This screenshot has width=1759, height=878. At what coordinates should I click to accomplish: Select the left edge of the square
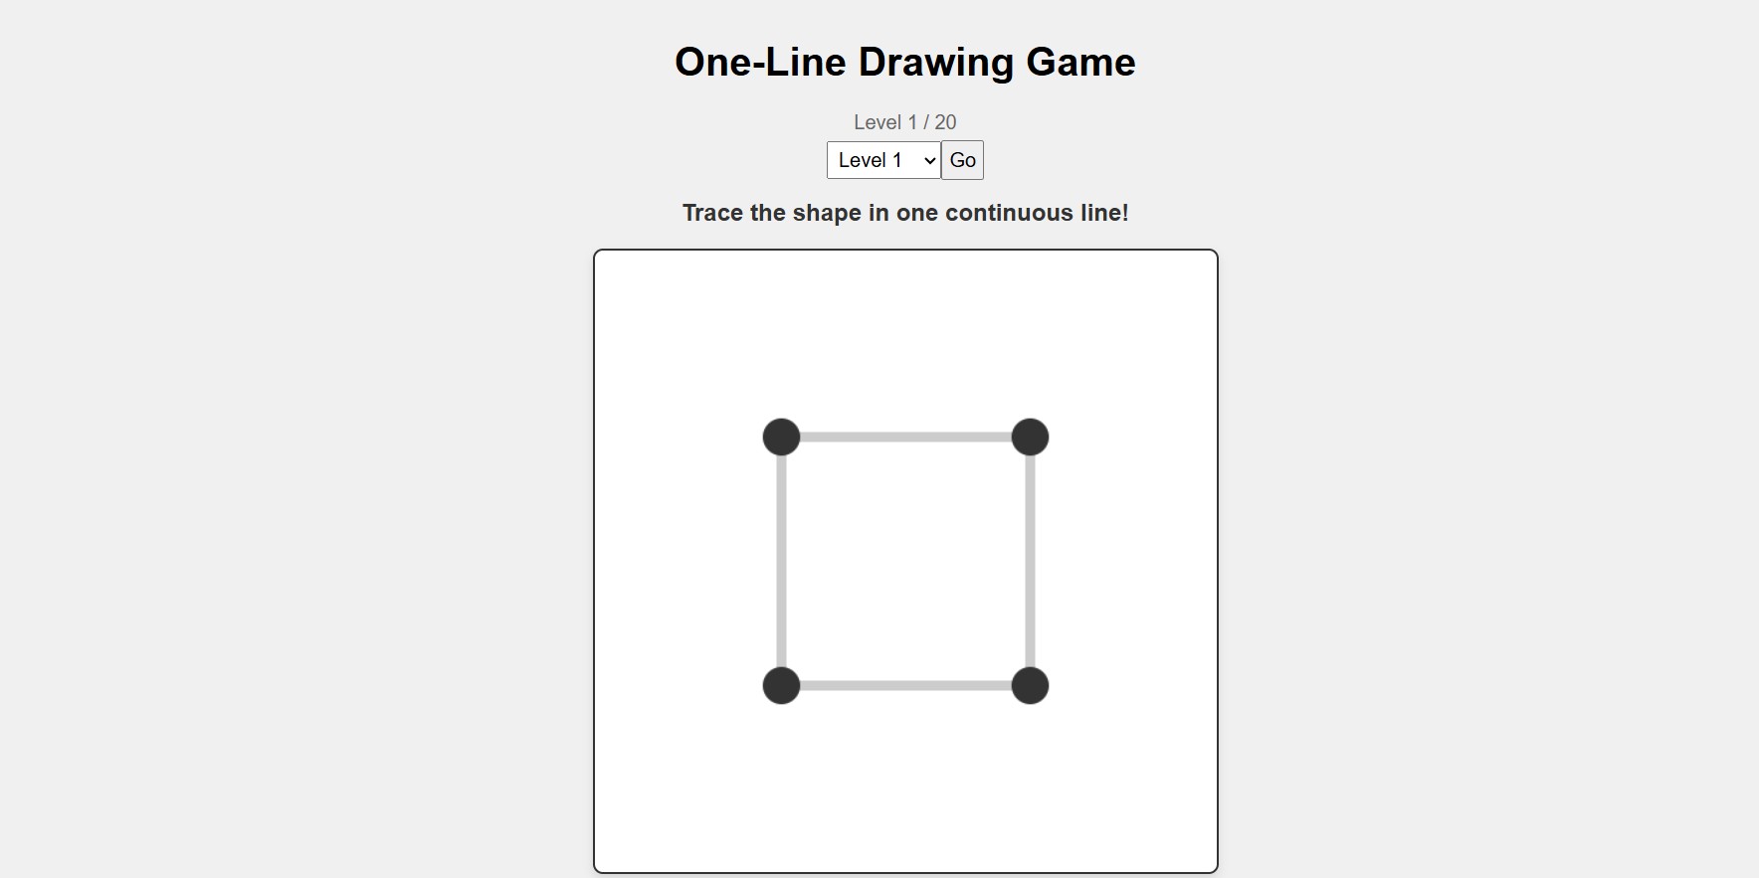(781, 562)
